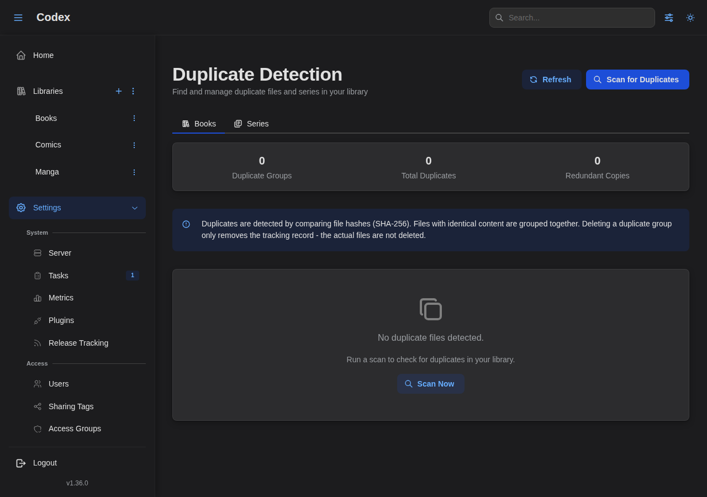Open the Manga library kebab menu
This screenshot has width=707, height=497.
click(134, 172)
